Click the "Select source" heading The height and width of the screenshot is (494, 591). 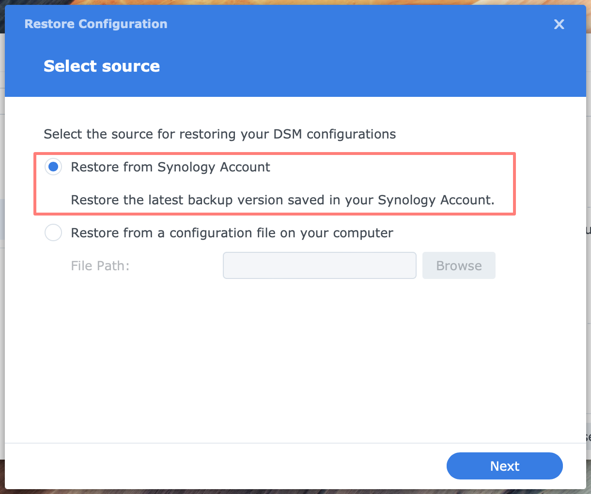(101, 66)
